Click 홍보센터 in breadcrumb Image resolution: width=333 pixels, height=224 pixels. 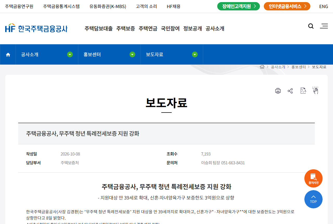click(299, 67)
